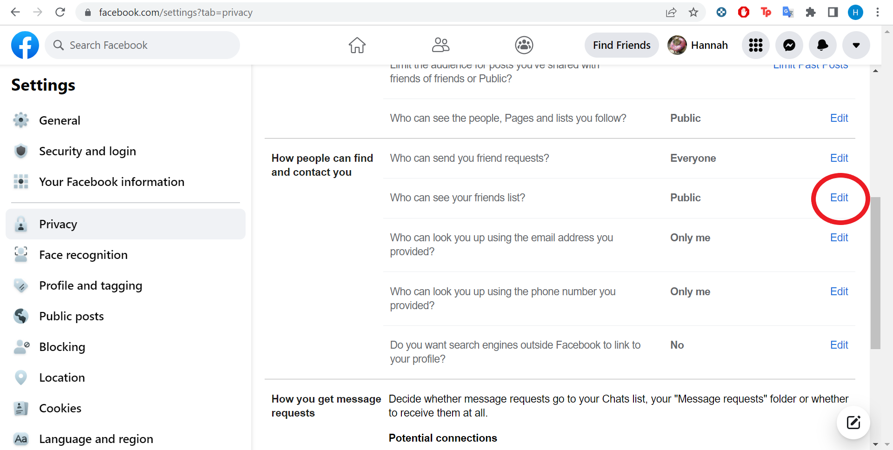Reload the page
The image size is (893, 450).
click(60, 12)
